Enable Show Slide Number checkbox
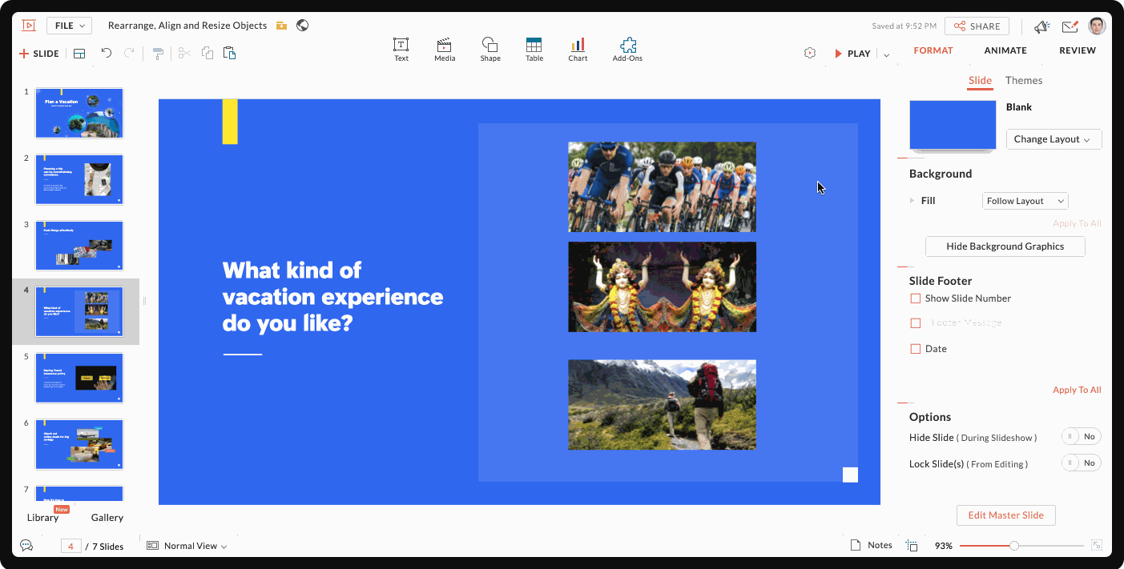This screenshot has width=1124, height=569. 916,299
